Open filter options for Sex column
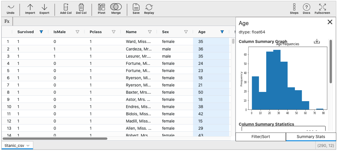338x151 pixels. coord(186,32)
